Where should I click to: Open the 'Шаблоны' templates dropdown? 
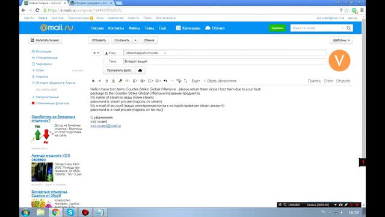click(341, 40)
